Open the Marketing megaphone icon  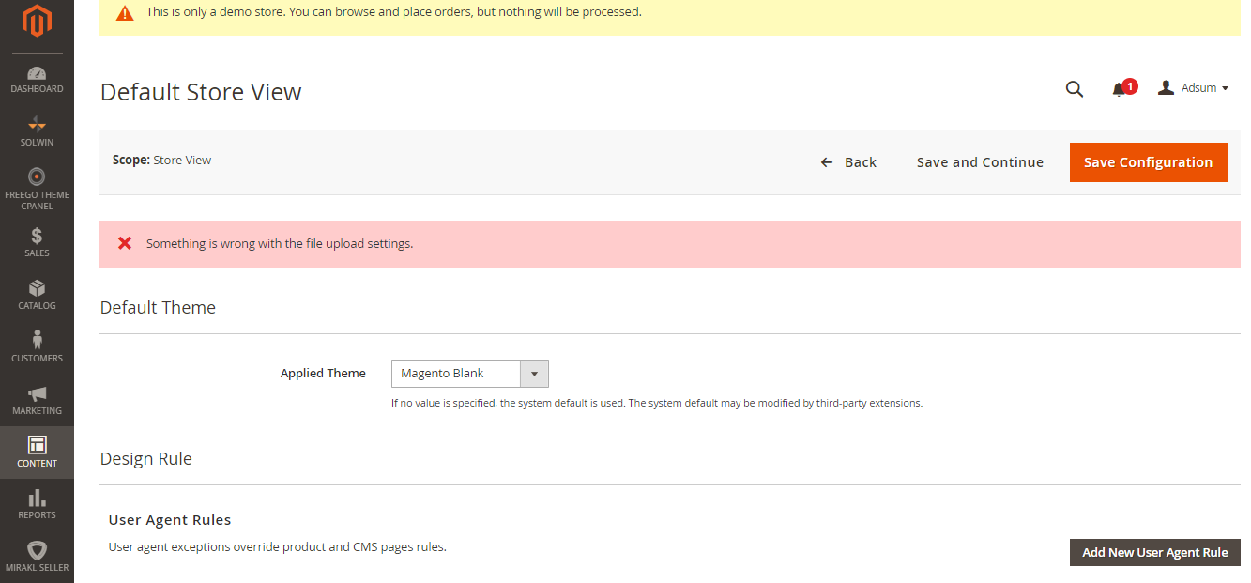tap(37, 393)
